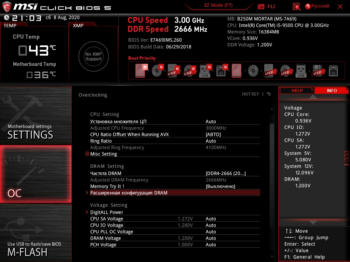Open the BIOS search magnifier icon
Image resolution: width=350 pixels, height=262 pixels.
[296, 7]
